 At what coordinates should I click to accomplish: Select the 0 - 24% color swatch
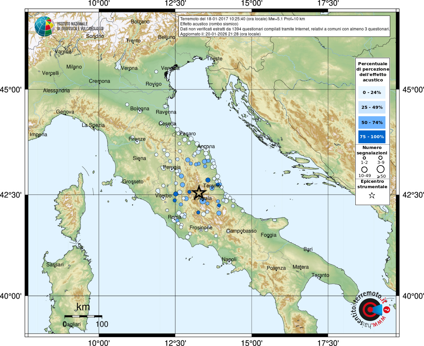(x=372, y=92)
